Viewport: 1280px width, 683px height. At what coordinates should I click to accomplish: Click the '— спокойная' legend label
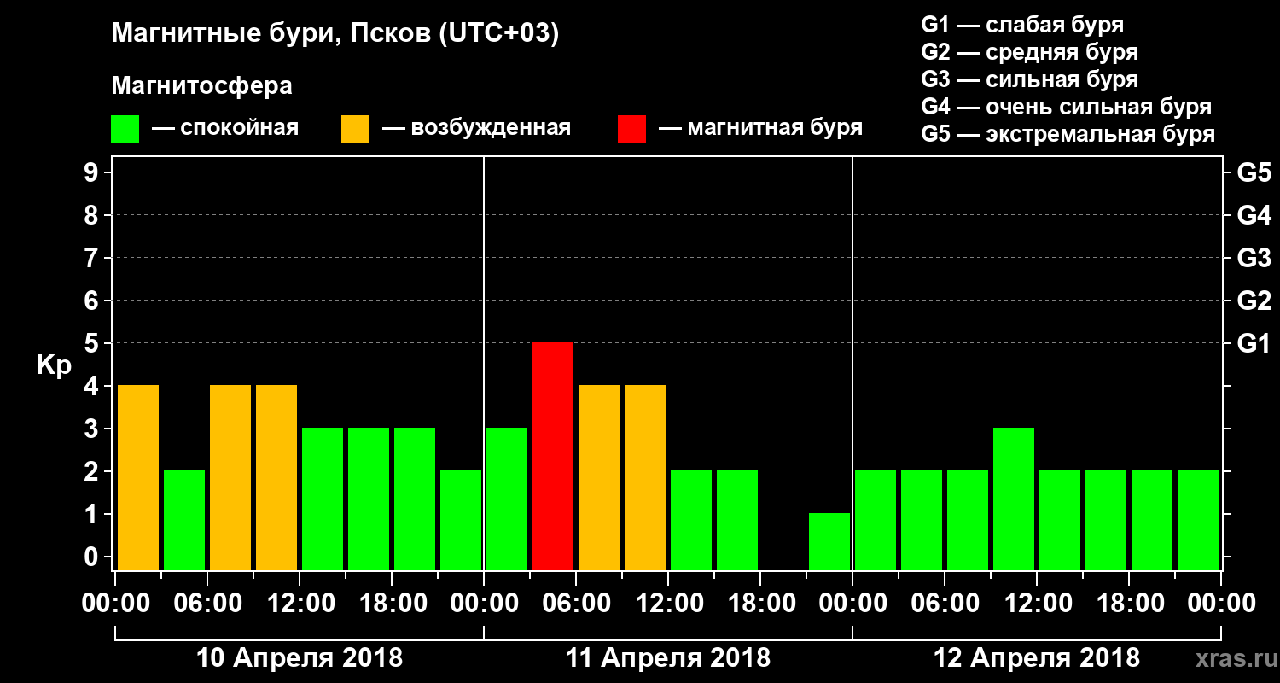pyautogui.click(x=225, y=128)
